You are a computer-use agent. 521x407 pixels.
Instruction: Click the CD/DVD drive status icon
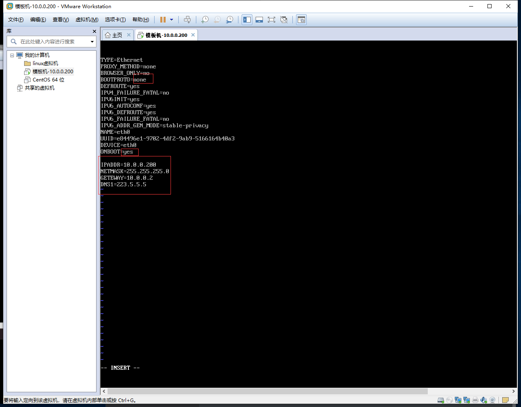449,400
